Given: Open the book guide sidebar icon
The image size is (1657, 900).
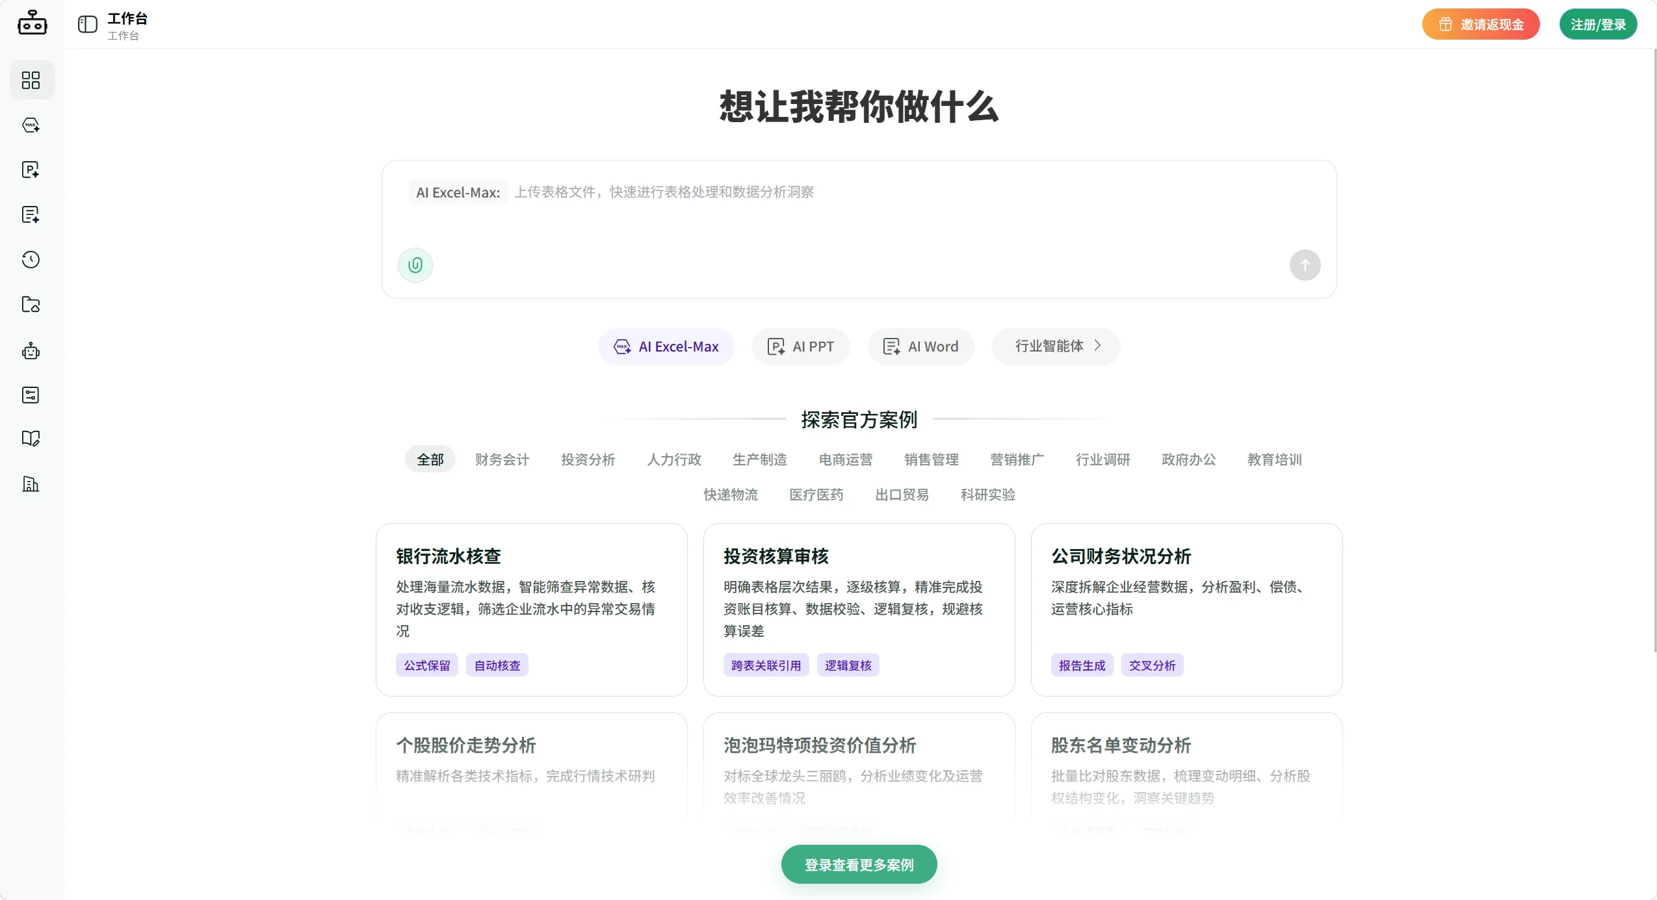Looking at the screenshot, I should [31, 439].
